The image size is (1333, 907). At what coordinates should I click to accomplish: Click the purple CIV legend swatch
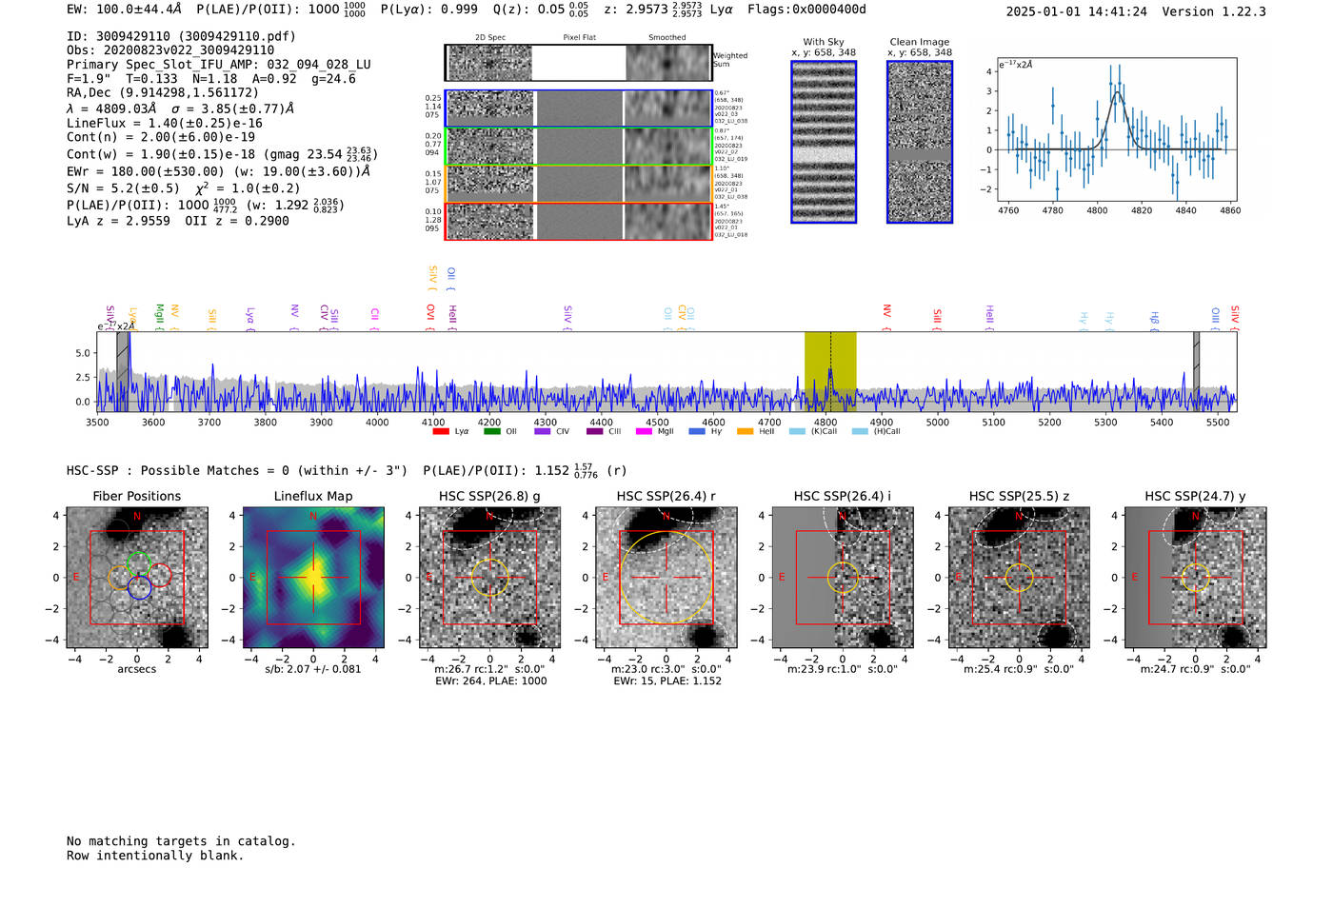click(x=543, y=432)
